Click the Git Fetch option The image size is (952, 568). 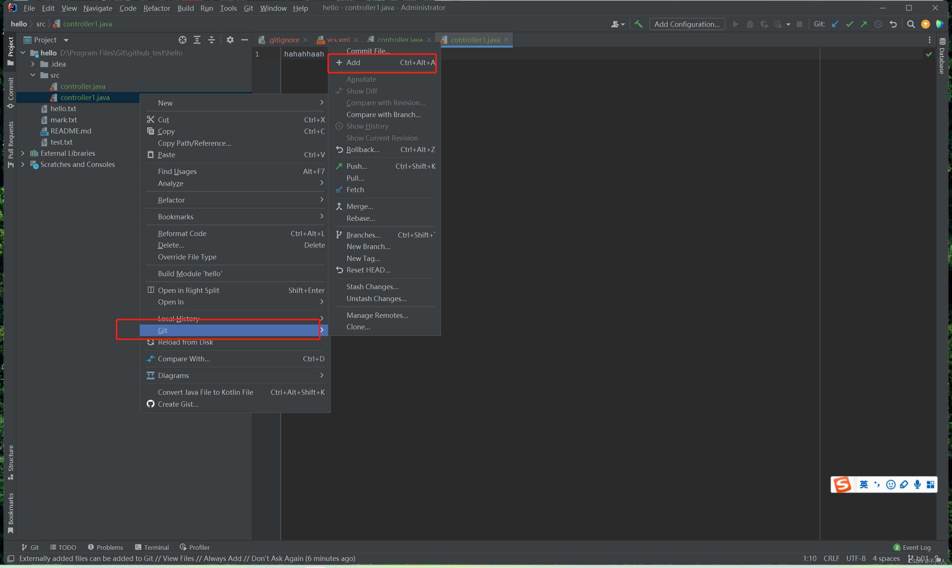coord(354,189)
